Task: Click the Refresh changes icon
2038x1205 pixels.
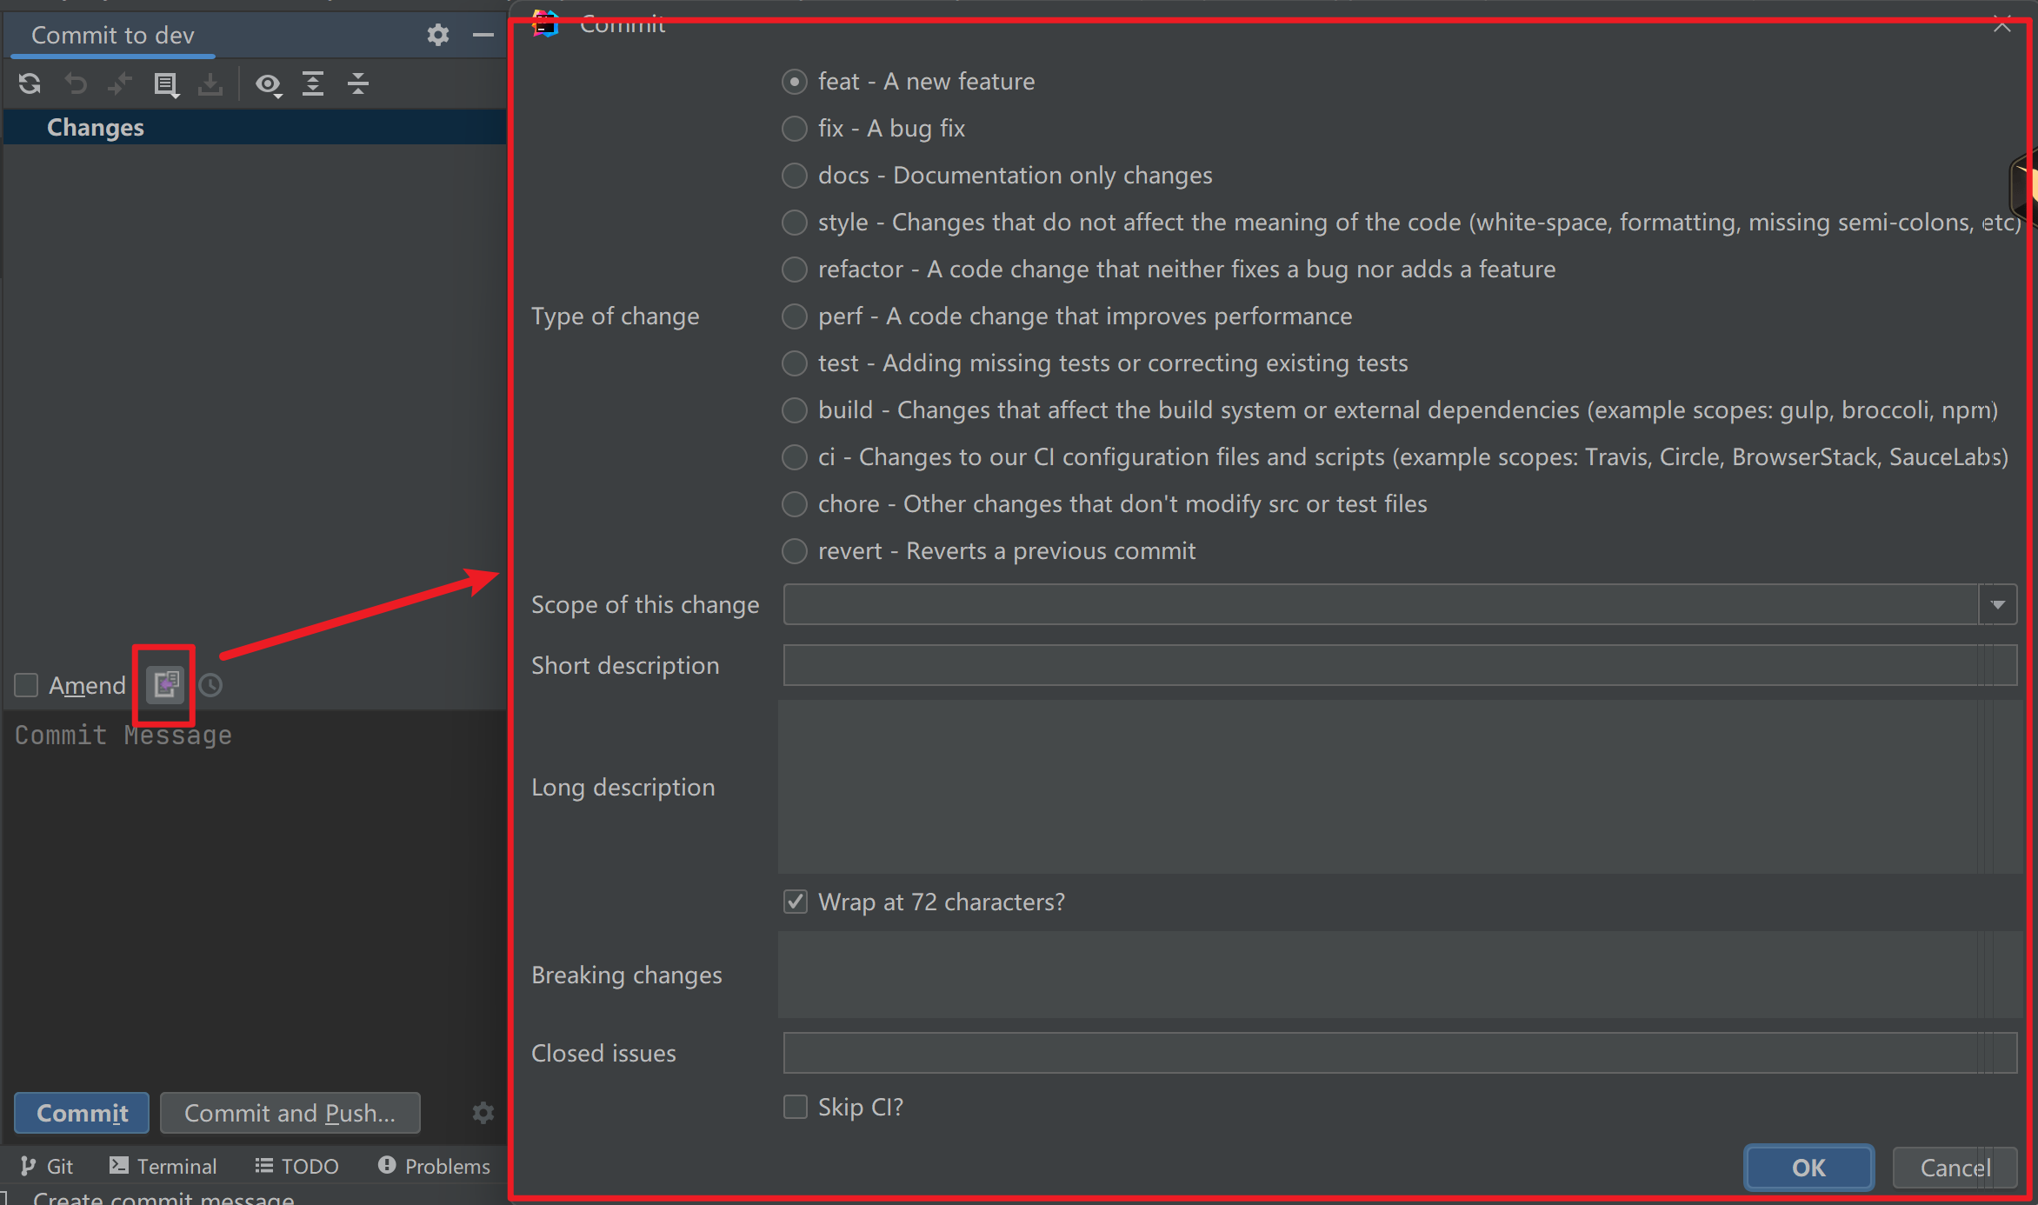Action: point(30,83)
